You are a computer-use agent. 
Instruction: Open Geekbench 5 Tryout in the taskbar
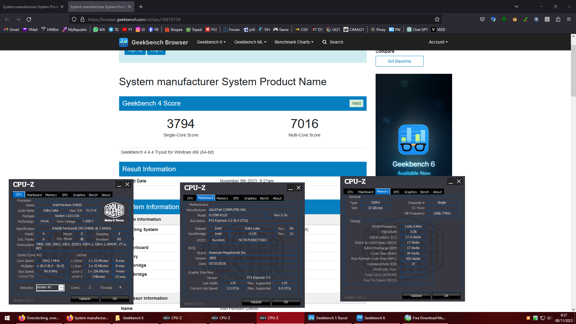point(328,318)
